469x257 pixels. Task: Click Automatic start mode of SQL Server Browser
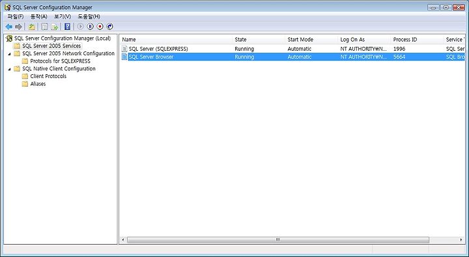coord(300,57)
